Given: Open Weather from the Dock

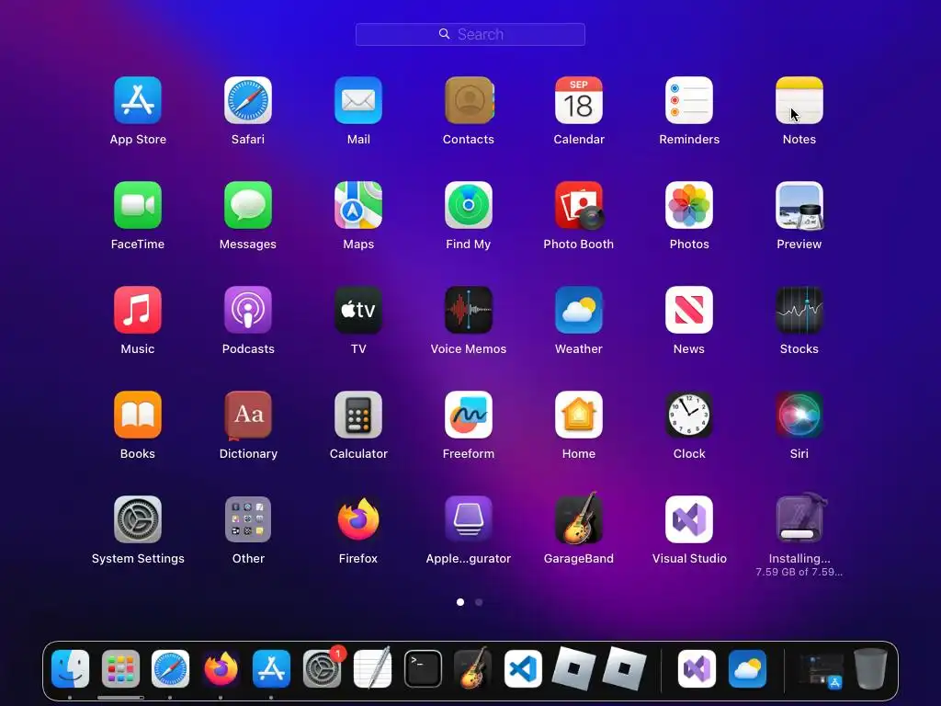Looking at the screenshot, I should pos(747,668).
